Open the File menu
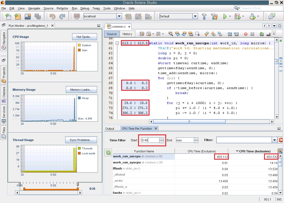The height and width of the screenshot is (203, 284). pos(4,8)
